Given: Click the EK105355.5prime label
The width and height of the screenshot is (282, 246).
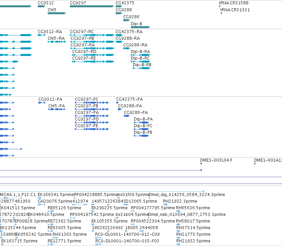Looking at the screenshot, I should (x=110, y=221).
